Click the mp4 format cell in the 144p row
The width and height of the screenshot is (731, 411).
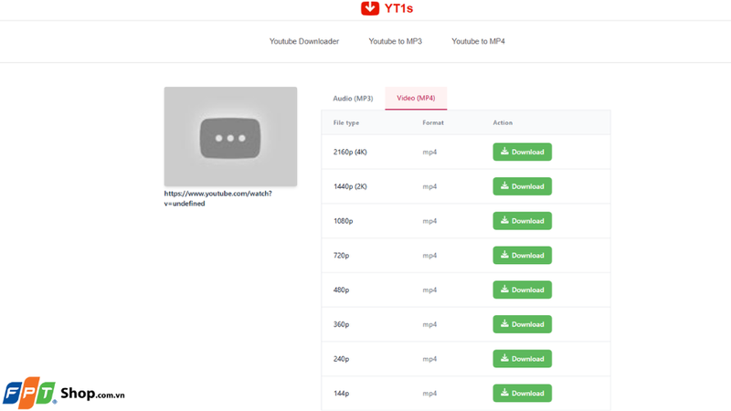pyautogui.click(x=429, y=394)
